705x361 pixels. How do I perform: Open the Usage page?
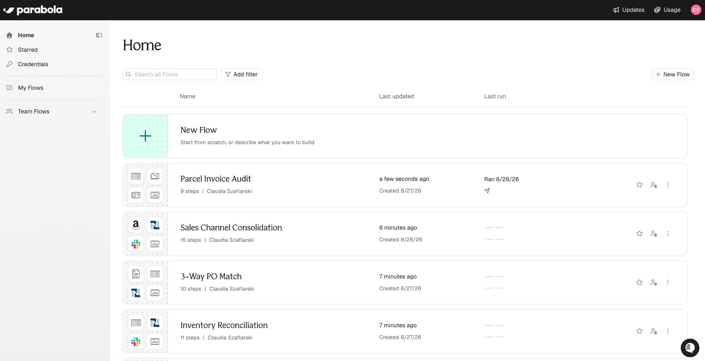(667, 10)
